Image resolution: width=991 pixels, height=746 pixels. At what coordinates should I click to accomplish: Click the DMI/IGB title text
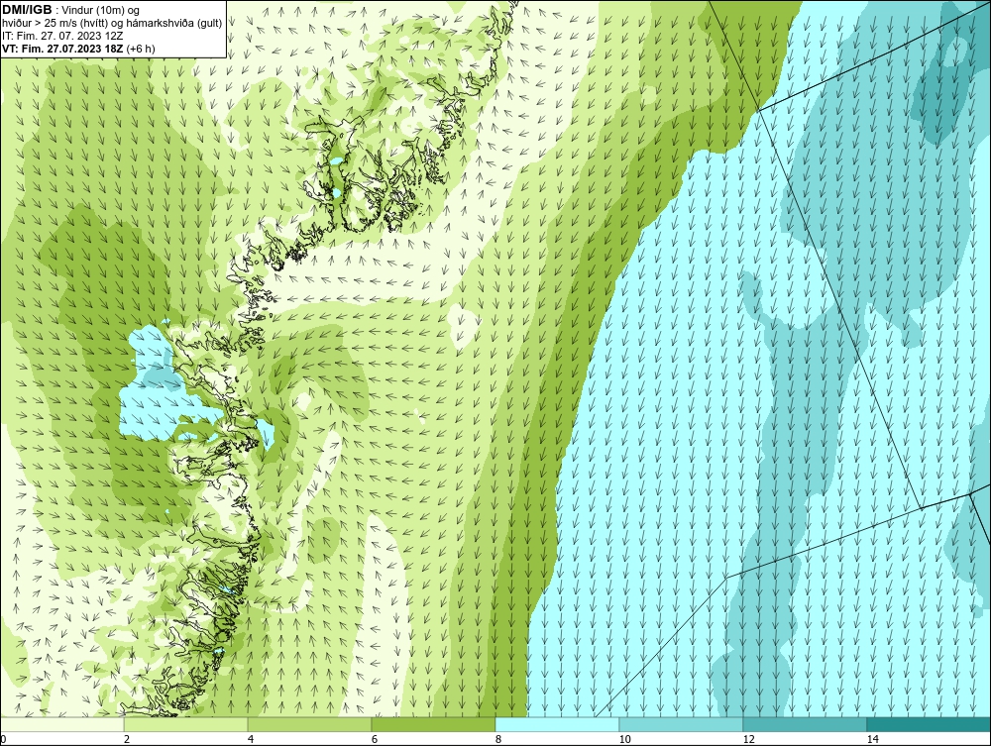pos(27,10)
